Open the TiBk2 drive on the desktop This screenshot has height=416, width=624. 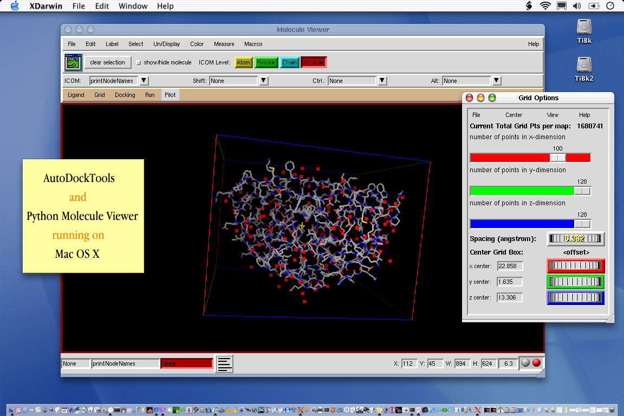point(584,69)
